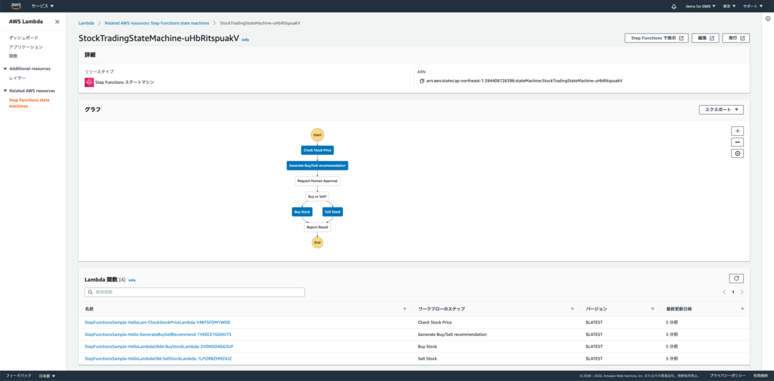Select Generate Buy/Sell recommendation graph node
This screenshot has height=381, width=774.
[317, 166]
